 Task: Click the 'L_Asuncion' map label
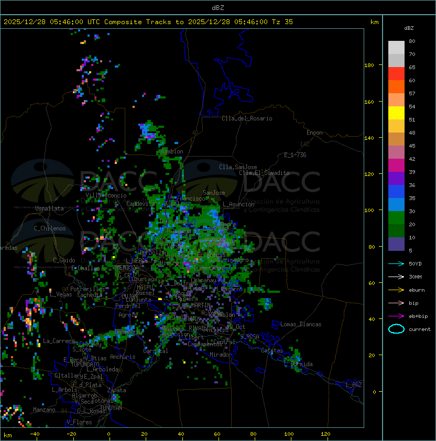tap(238, 204)
